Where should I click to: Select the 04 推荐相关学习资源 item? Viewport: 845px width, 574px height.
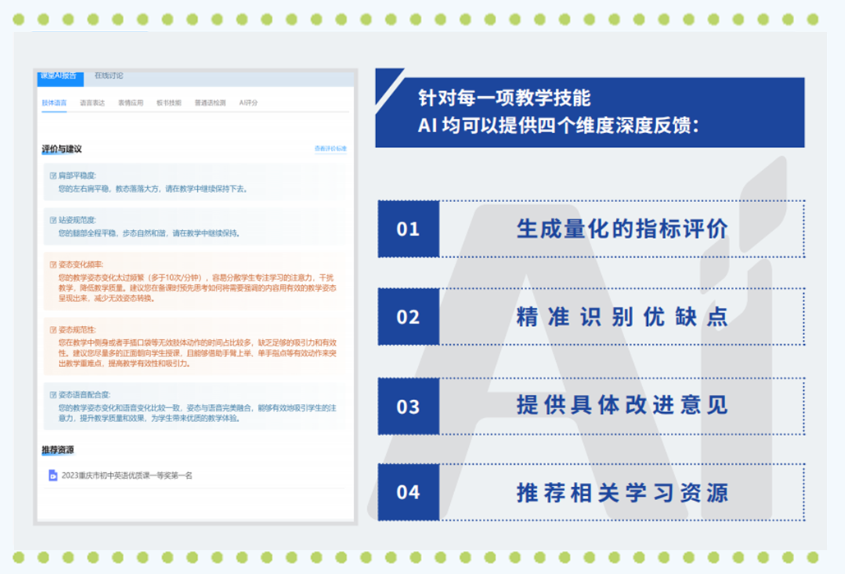pyautogui.click(x=590, y=492)
